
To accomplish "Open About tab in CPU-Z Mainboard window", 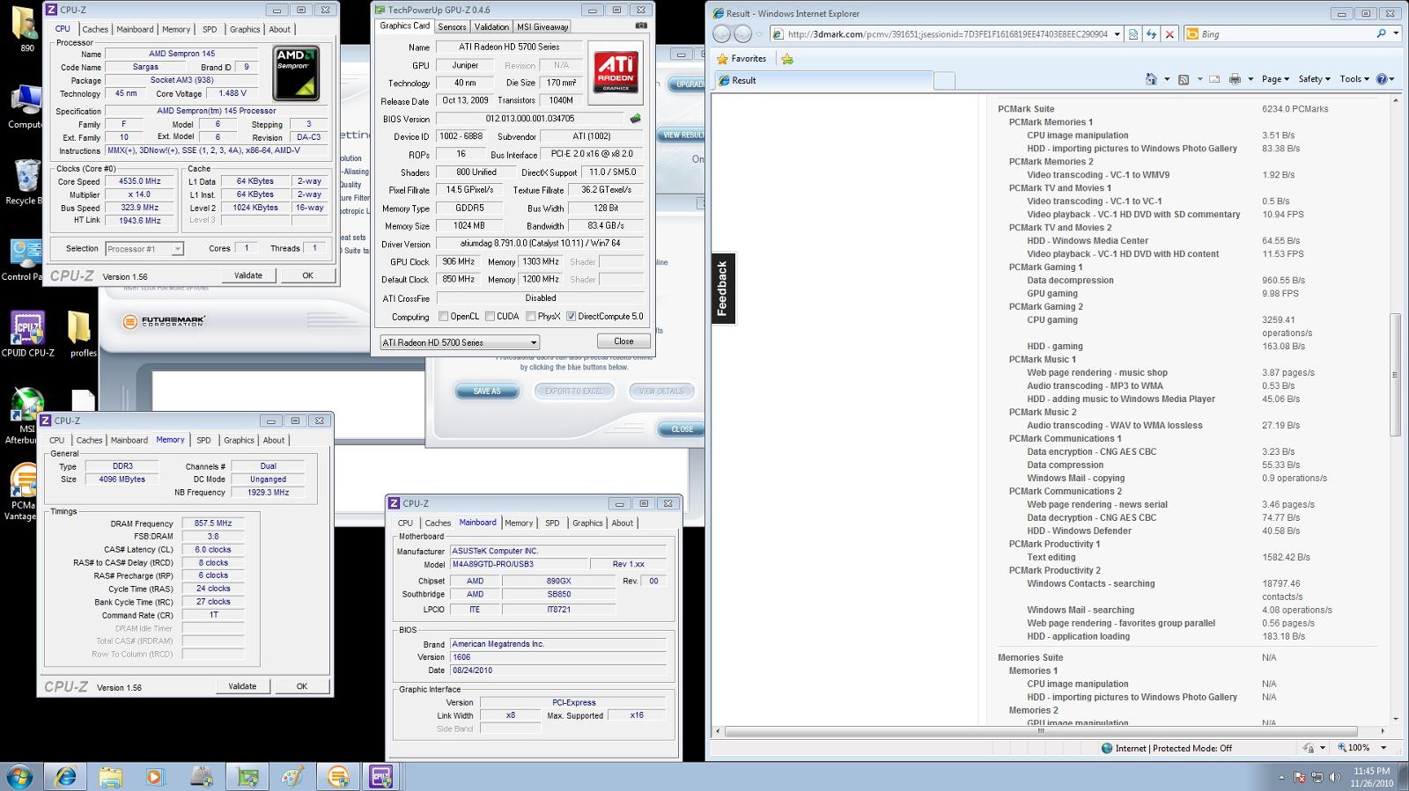I will [x=623, y=524].
